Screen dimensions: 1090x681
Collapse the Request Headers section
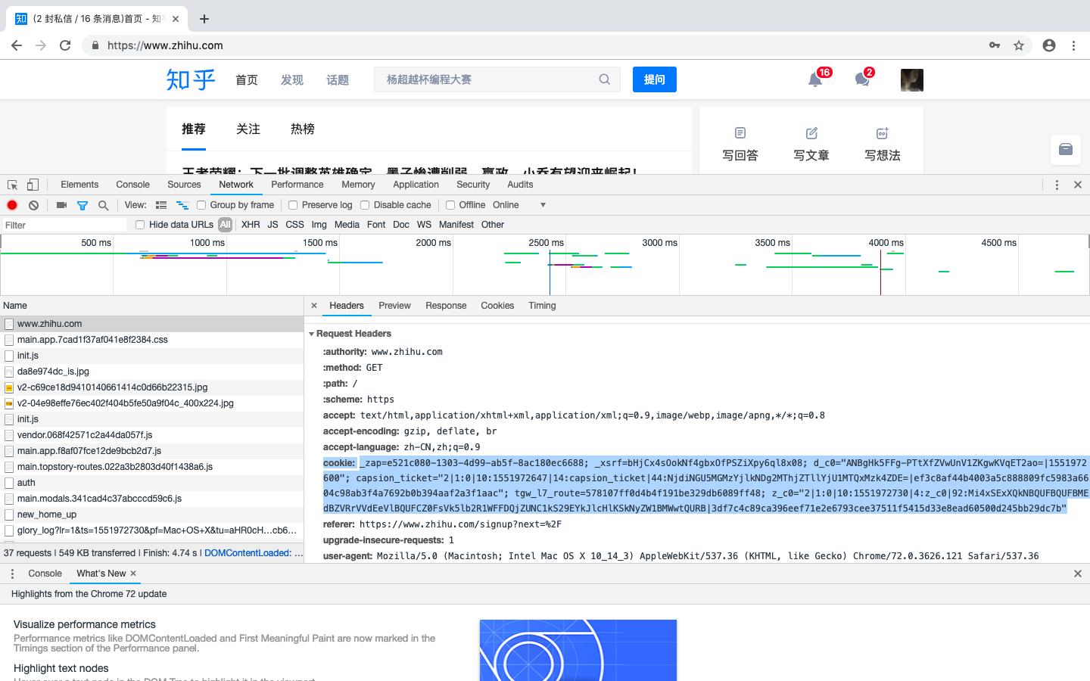311,333
